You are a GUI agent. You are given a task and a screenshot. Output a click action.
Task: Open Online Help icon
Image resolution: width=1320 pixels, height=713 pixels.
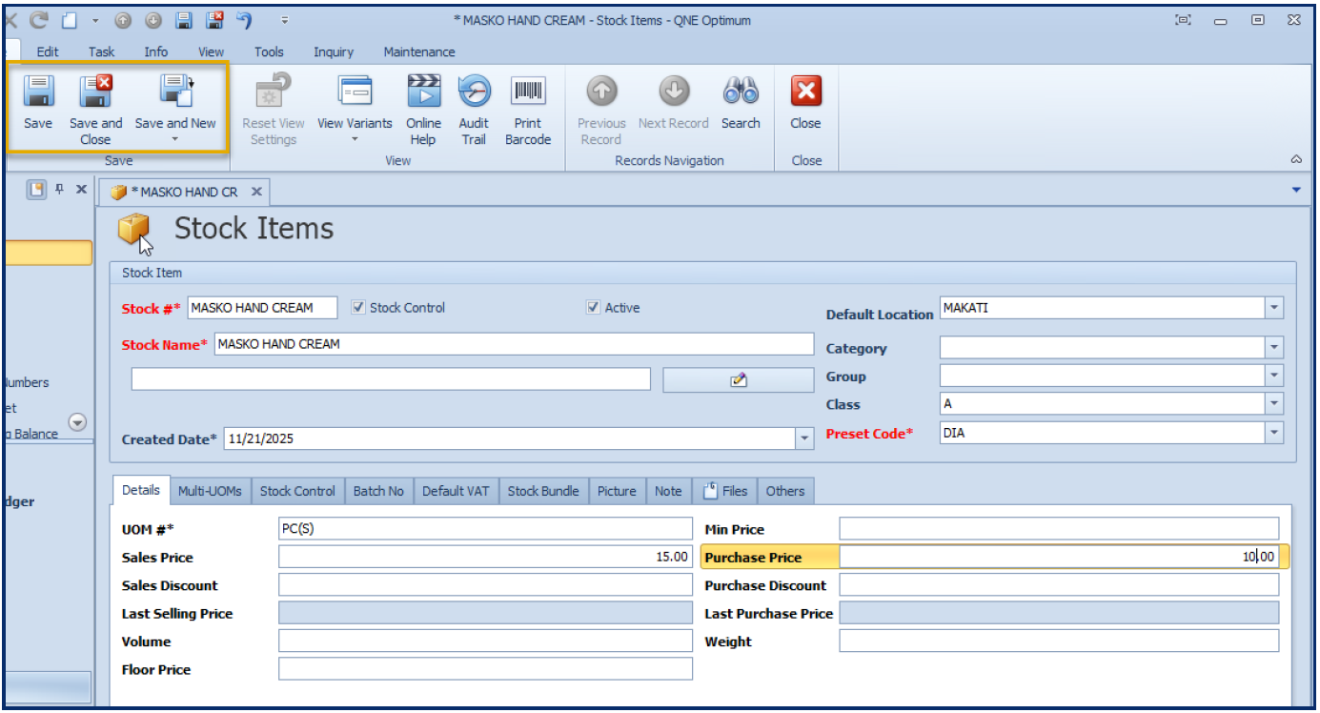click(x=423, y=92)
